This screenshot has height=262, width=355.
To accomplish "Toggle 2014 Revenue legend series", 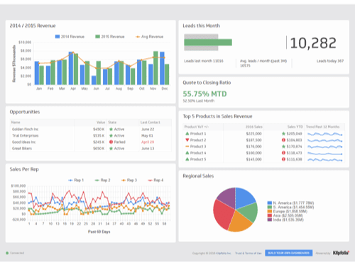I will tap(70, 37).
